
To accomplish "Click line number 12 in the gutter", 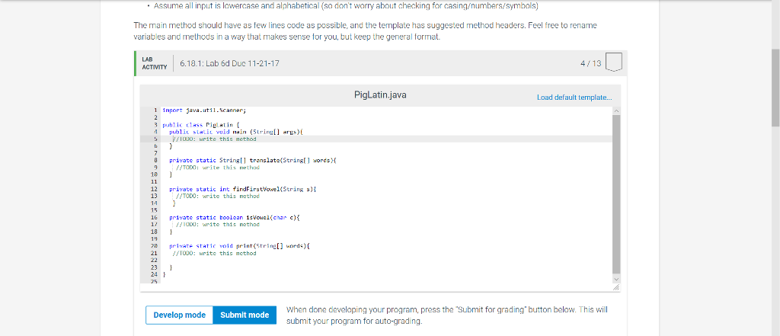I will [x=154, y=187].
